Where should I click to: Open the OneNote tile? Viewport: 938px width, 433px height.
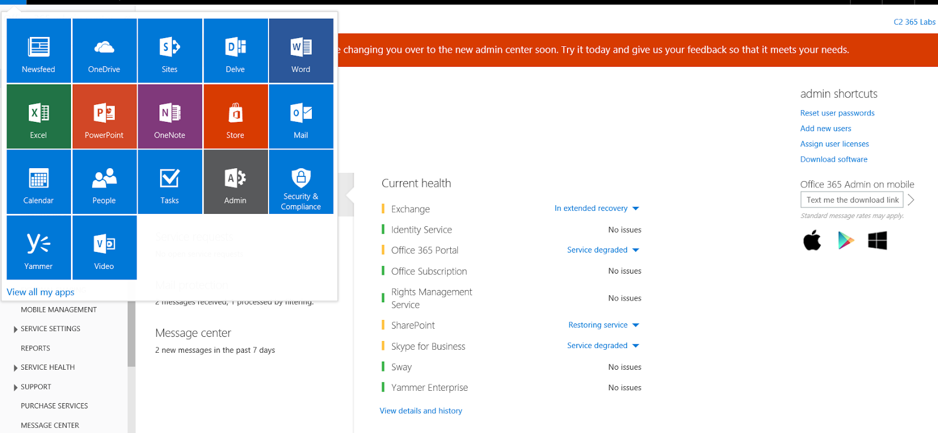point(170,116)
